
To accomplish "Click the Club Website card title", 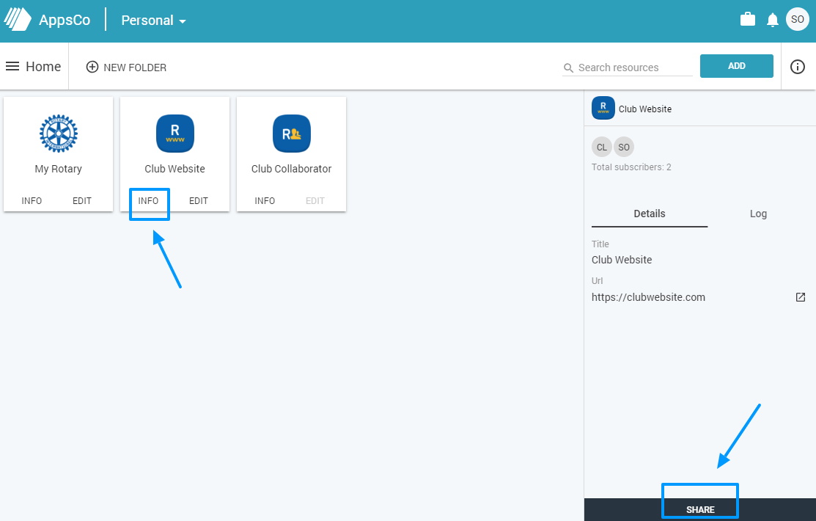I will [174, 169].
